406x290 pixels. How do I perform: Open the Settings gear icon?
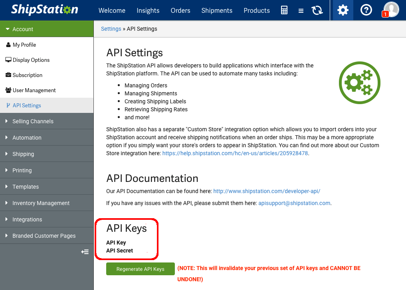[x=342, y=10]
